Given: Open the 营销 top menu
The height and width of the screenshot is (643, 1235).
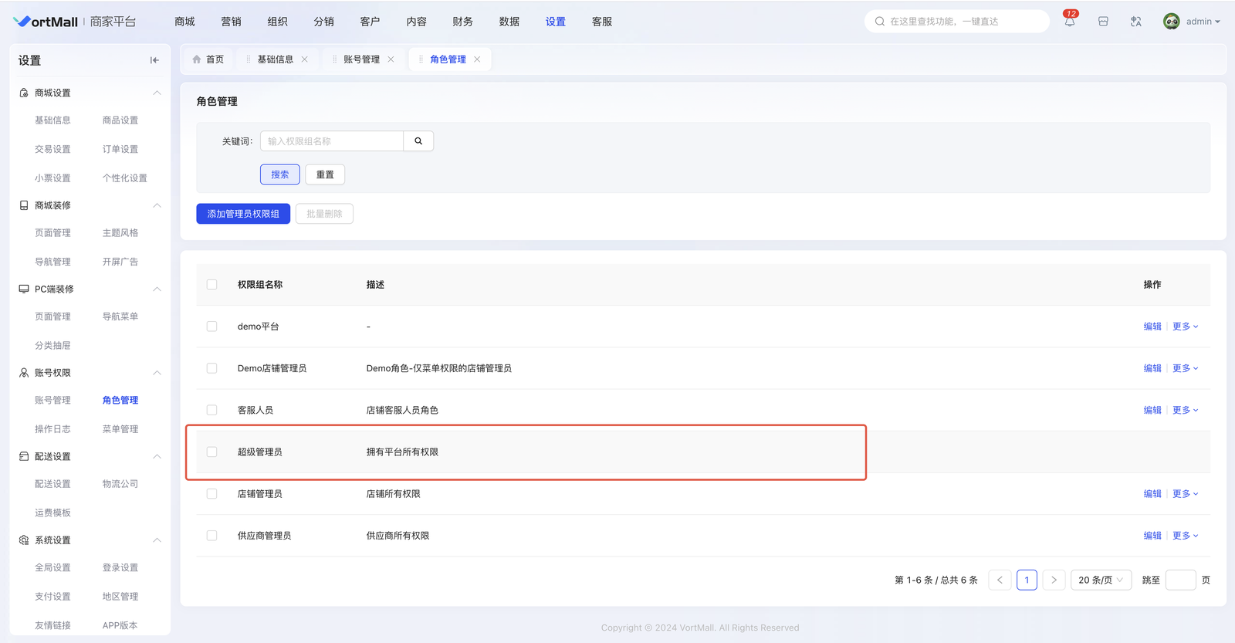Looking at the screenshot, I should [231, 22].
